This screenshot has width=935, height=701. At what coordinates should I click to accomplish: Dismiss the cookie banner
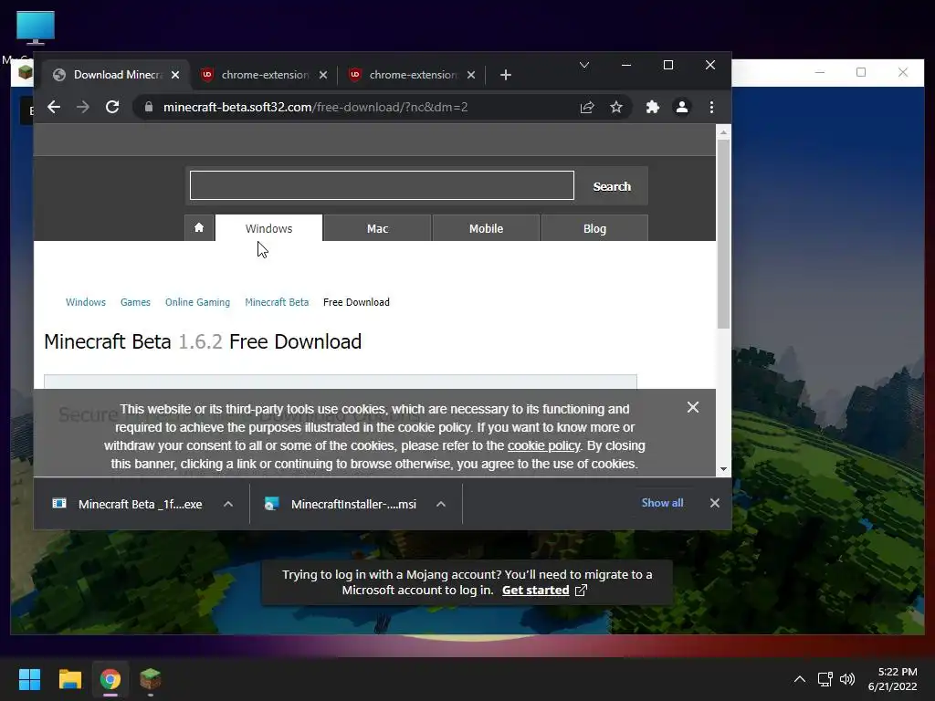[693, 407]
